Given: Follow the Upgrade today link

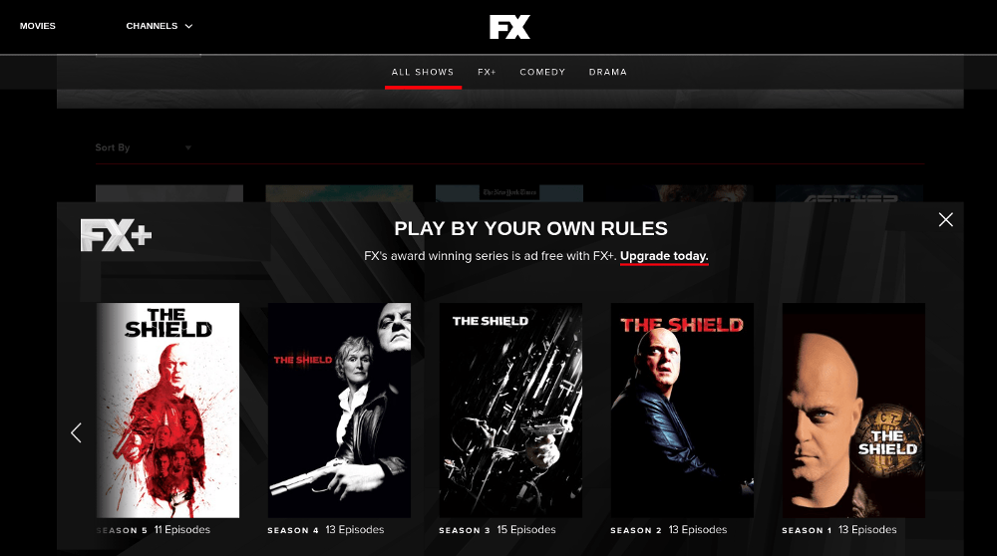Looking at the screenshot, I should coord(664,256).
